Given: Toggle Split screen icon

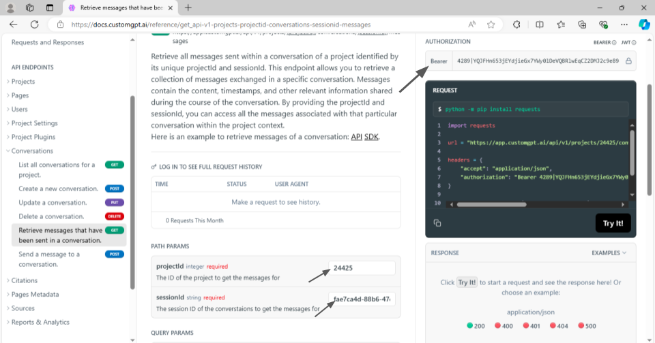Looking at the screenshot, I should pos(540,24).
